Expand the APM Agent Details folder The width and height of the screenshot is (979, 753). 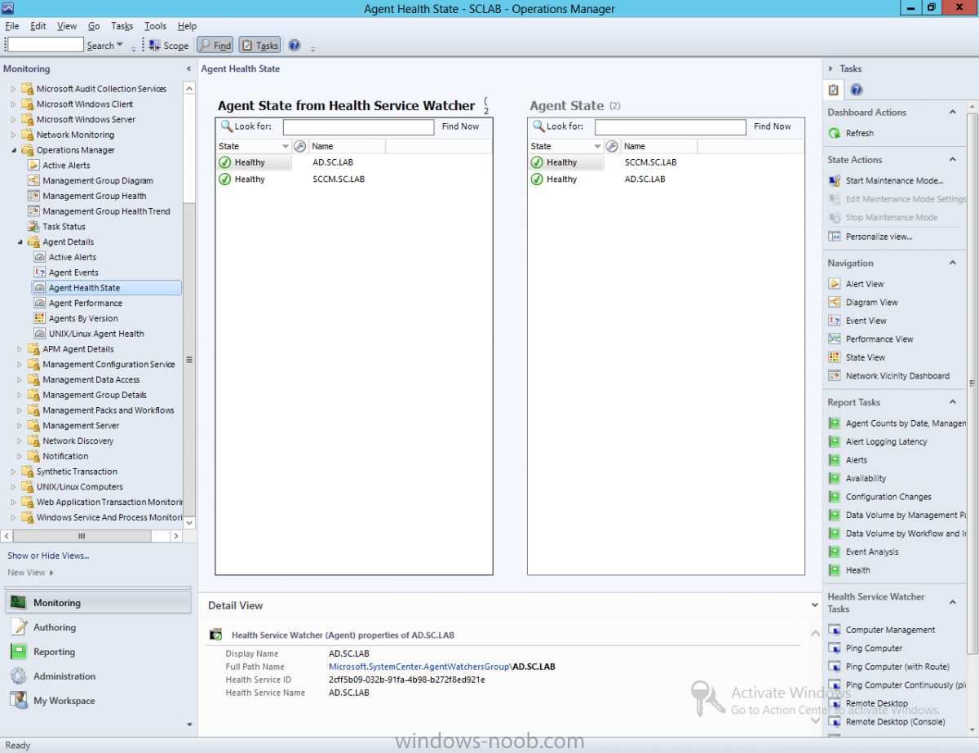(x=20, y=349)
